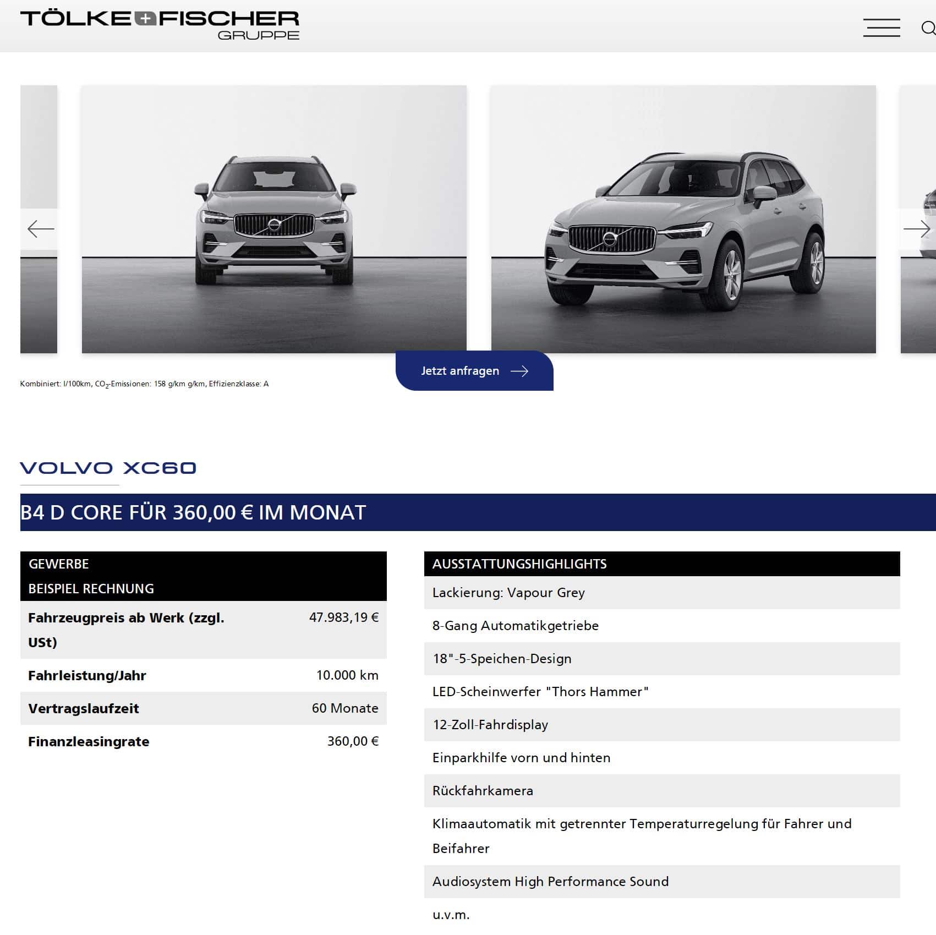
Task: Select the 12-Zoll-Fahrdisplay row
Action: (662, 725)
